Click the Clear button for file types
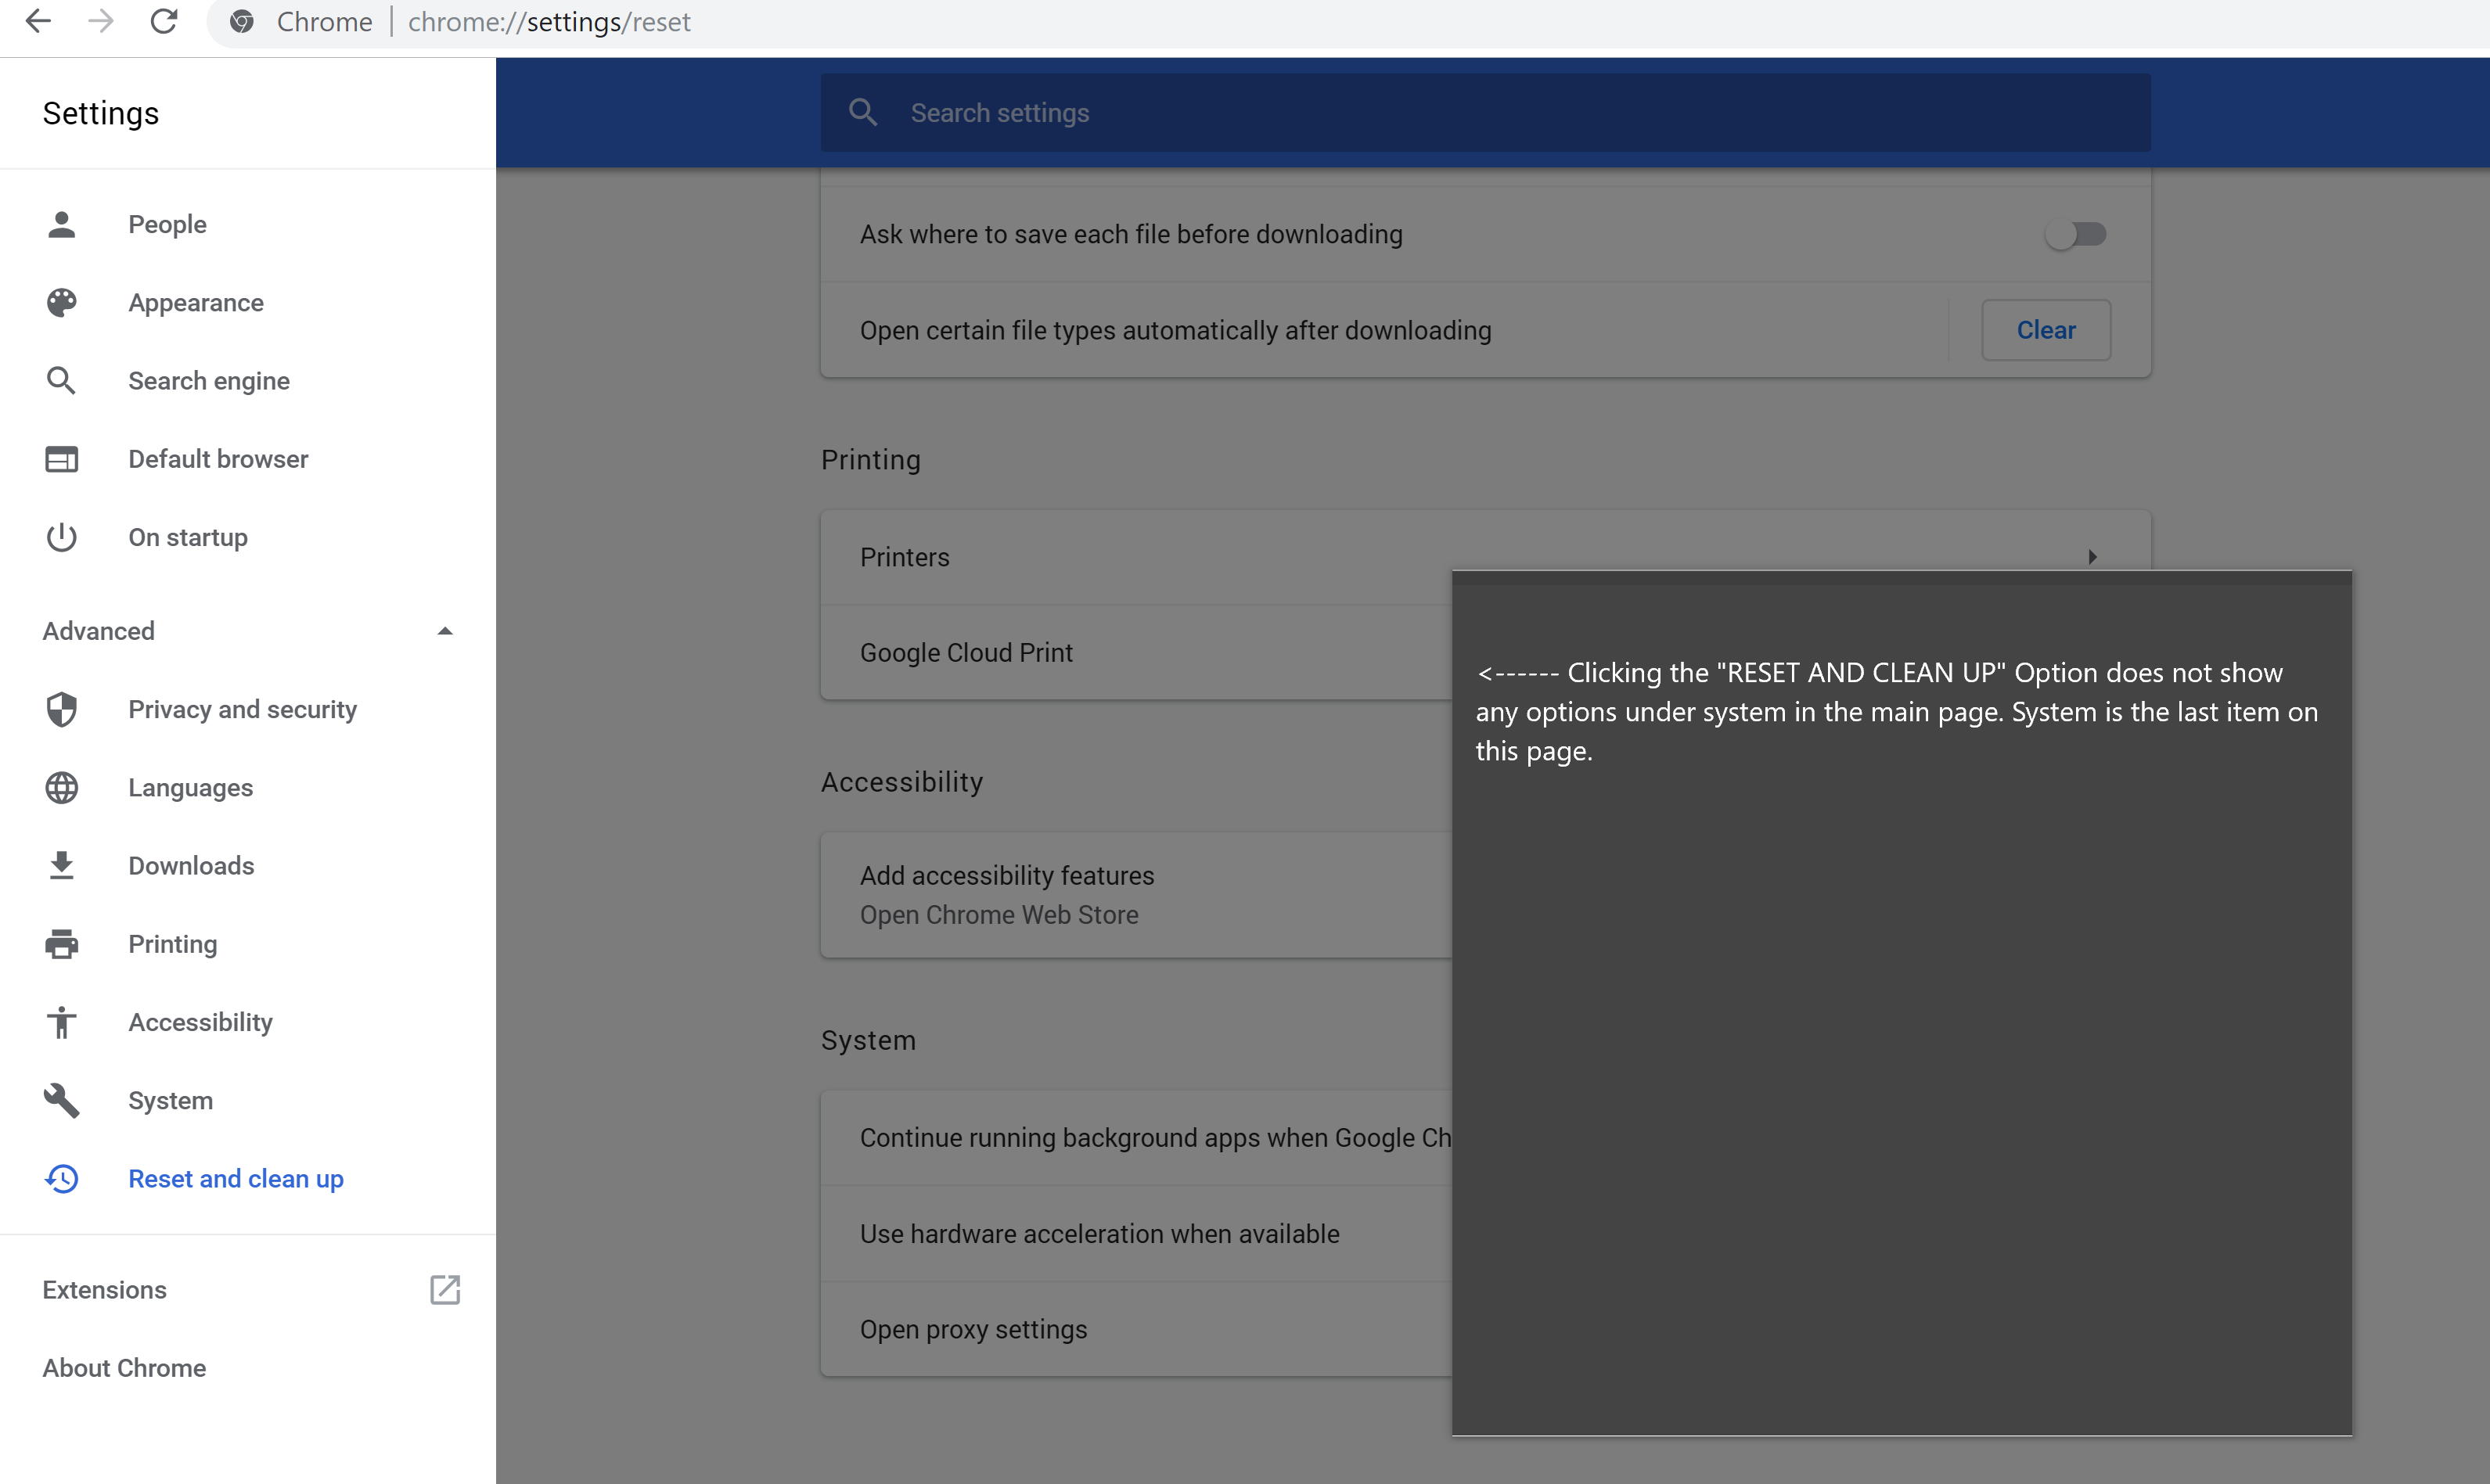2490x1484 pixels. point(2045,330)
